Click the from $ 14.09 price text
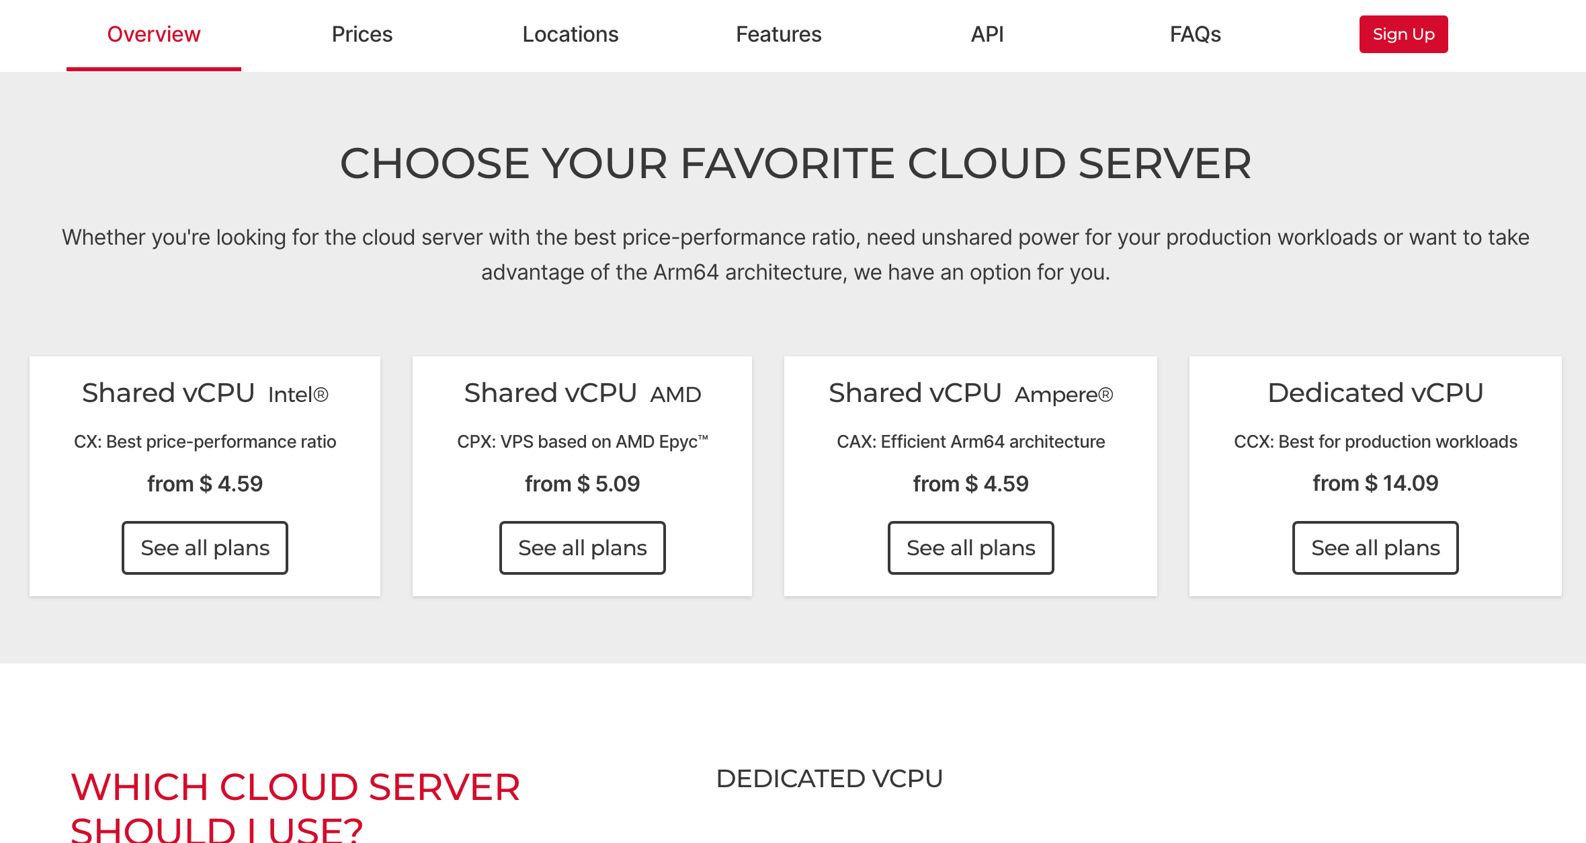 coord(1375,483)
